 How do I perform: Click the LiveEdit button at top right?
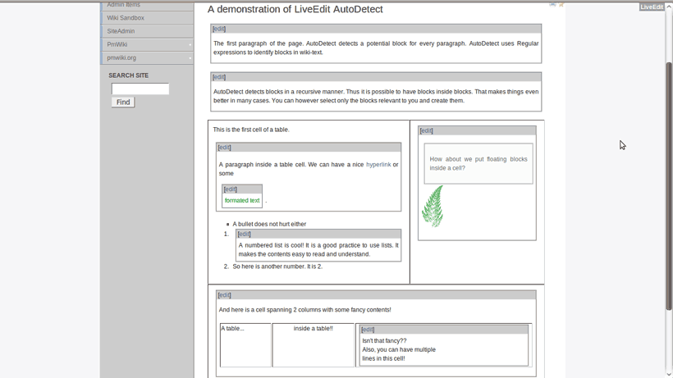click(652, 7)
